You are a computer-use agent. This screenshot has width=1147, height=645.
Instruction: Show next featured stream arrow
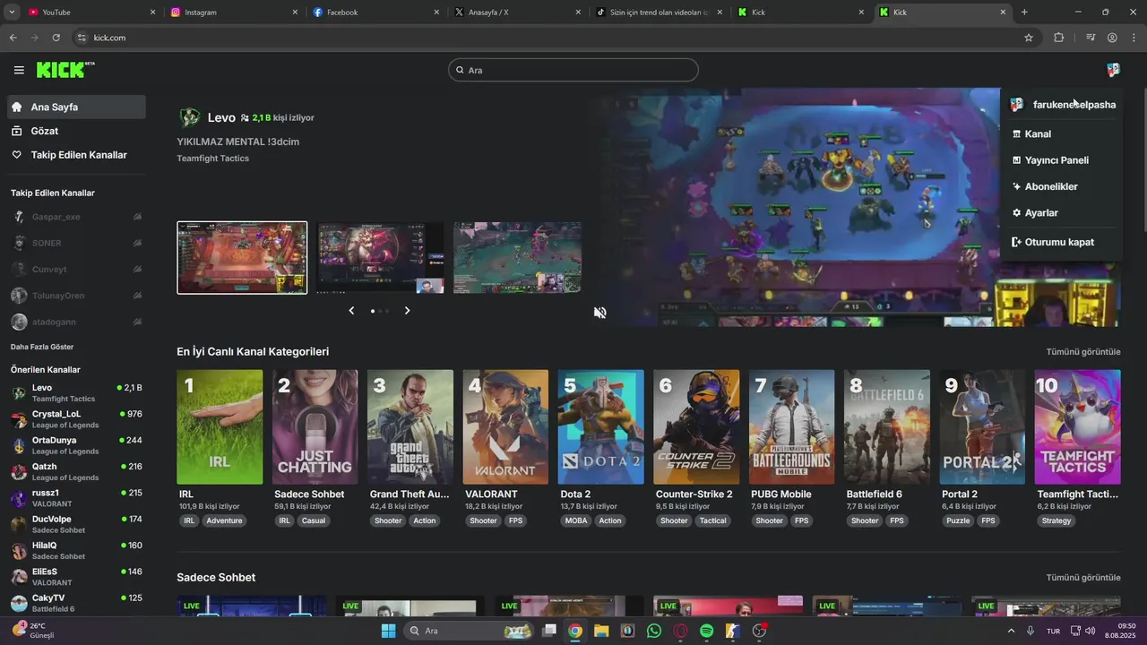(x=407, y=310)
